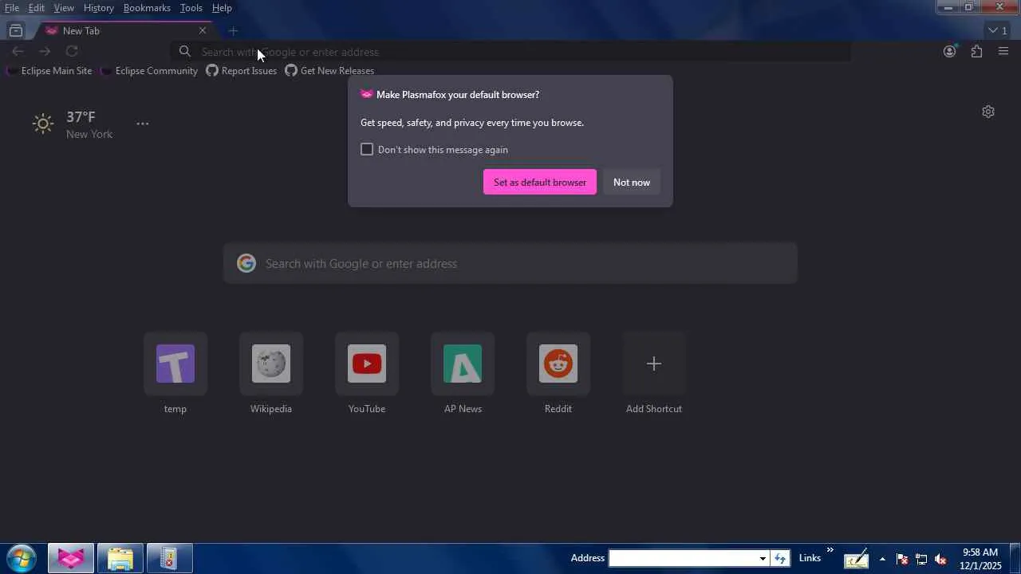1021x574 pixels.
Task: Open Firefox View from the tab strip
Action: tap(16, 31)
